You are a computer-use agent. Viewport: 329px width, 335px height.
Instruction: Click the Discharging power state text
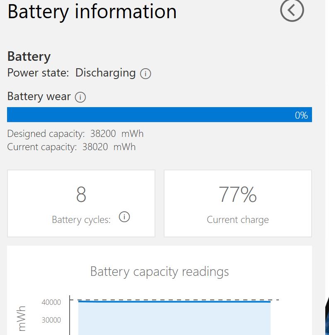(x=105, y=73)
